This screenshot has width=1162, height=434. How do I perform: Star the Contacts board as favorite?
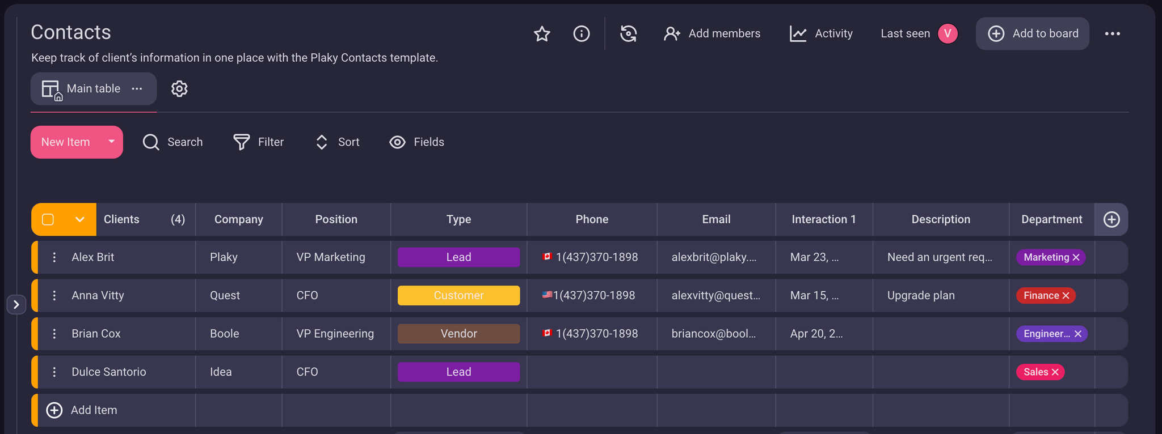tap(542, 34)
